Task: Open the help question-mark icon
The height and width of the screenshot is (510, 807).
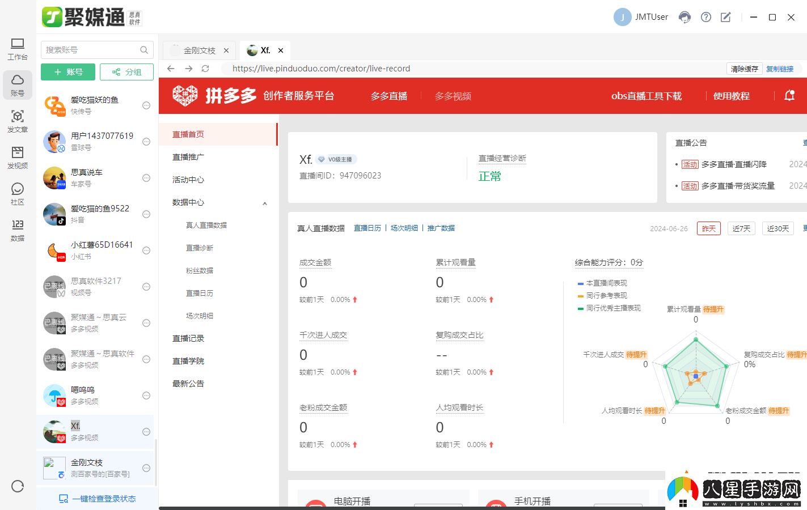Action: (705, 17)
